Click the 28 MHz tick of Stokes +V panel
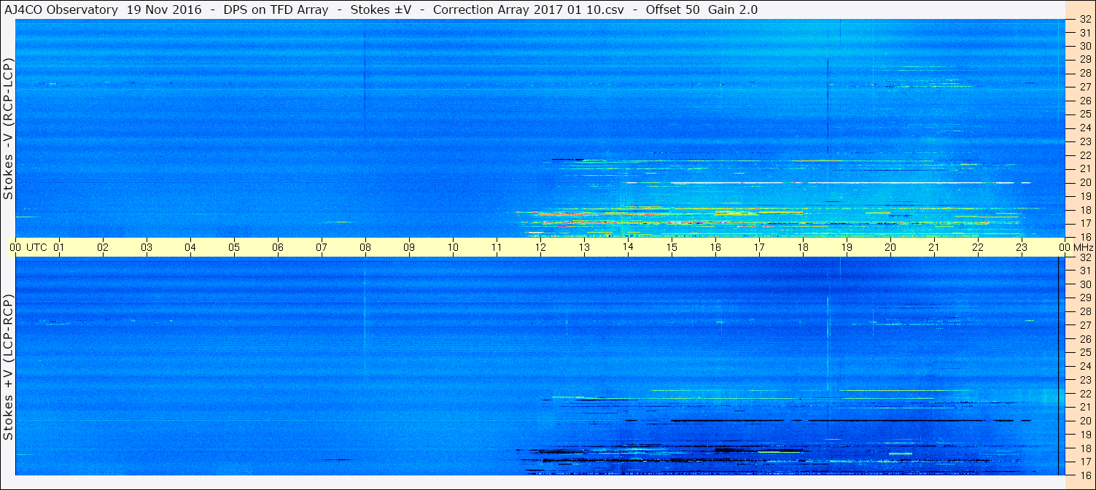This screenshot has width=1096, height=490. [1084, 311]
